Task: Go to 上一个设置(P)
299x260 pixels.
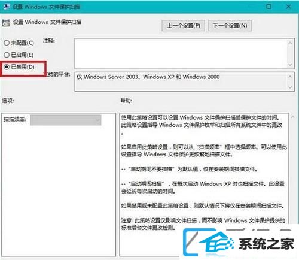Action: point(183,26)
